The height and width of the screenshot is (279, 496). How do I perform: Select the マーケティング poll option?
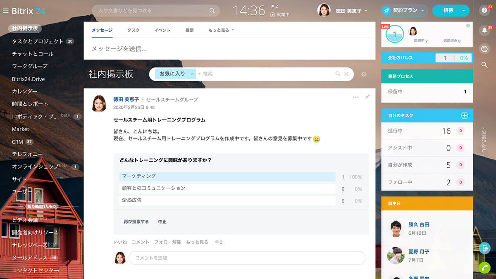227,176
